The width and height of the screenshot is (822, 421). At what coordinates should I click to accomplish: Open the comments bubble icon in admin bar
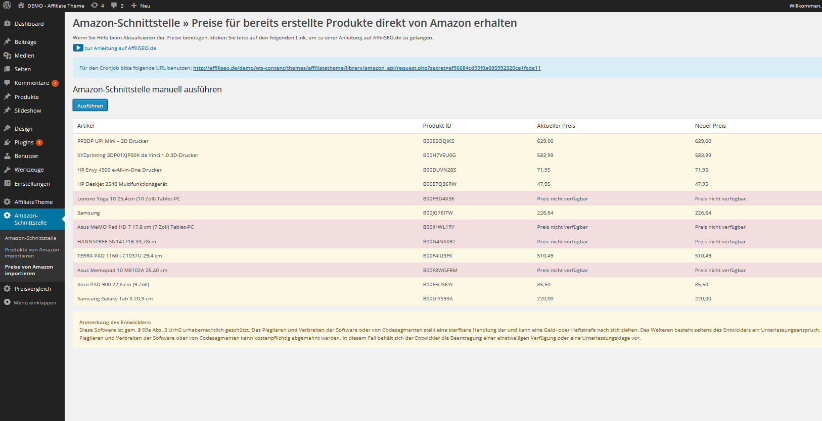[114, 6]
